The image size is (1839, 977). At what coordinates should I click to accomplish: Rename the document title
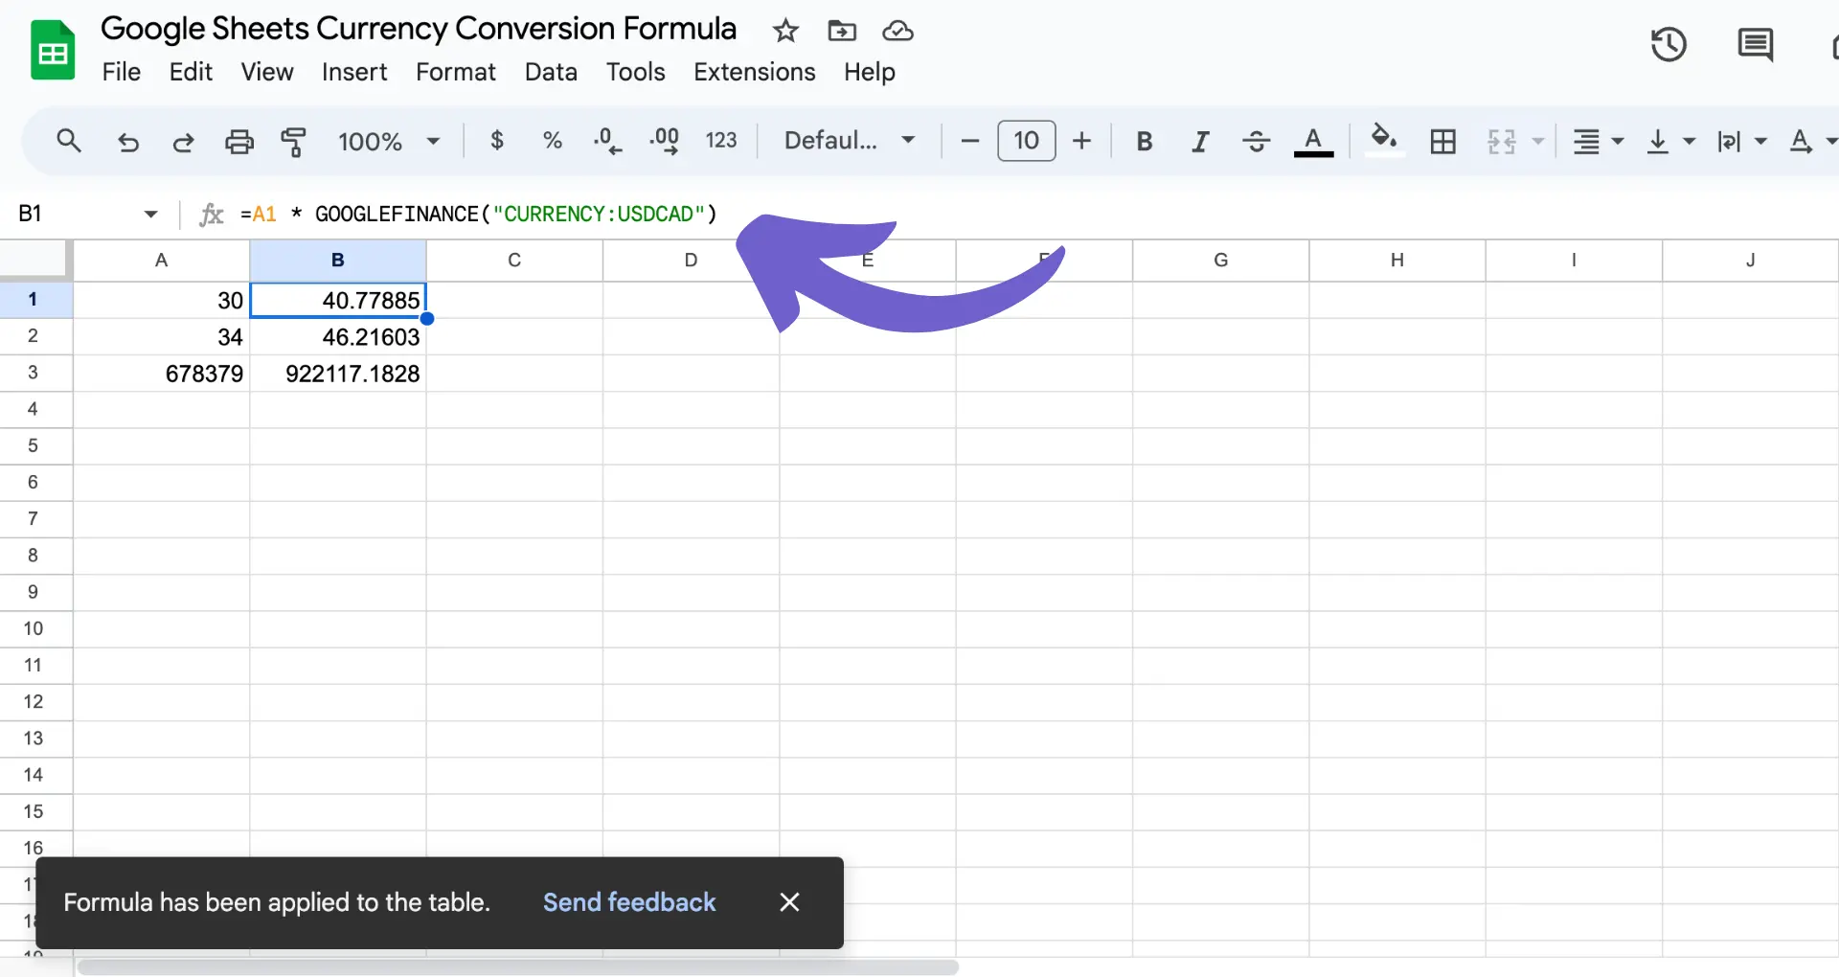[419, 29]
